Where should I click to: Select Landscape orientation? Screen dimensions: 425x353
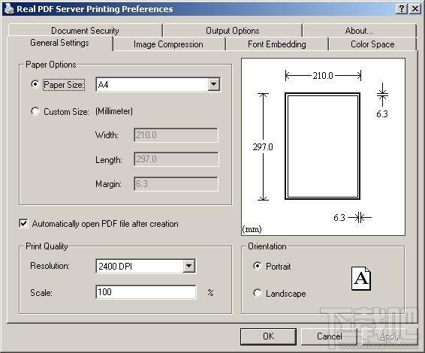(258, 293)
